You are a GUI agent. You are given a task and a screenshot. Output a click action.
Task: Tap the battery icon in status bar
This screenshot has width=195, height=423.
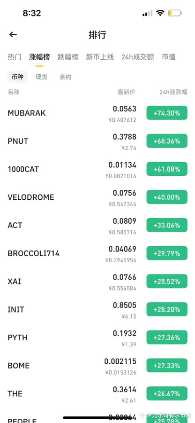[x=175, y=13]
